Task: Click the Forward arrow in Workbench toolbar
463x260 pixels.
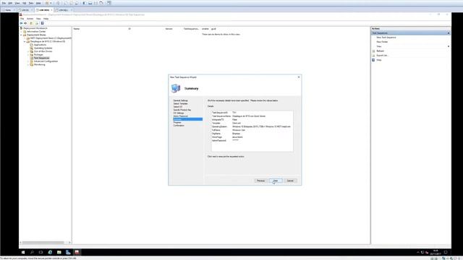Action: pyautogui.click(x=26, y=23)
